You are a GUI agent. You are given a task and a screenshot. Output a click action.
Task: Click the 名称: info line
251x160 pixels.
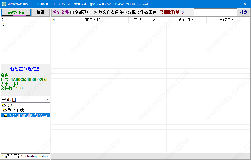click(x=5, y=75)
